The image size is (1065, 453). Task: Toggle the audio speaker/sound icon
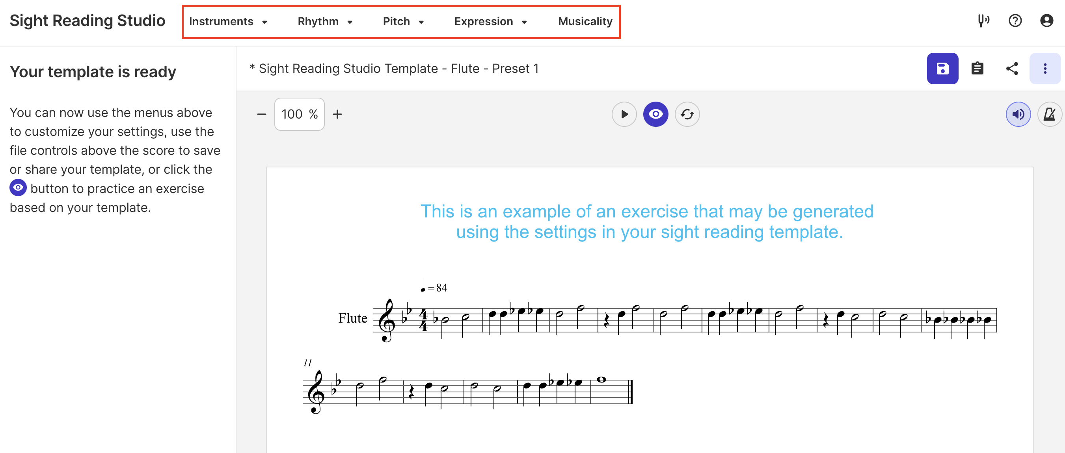point(1017,114)
